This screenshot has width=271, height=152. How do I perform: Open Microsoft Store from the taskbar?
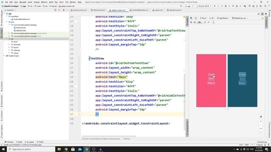(73, 149)
